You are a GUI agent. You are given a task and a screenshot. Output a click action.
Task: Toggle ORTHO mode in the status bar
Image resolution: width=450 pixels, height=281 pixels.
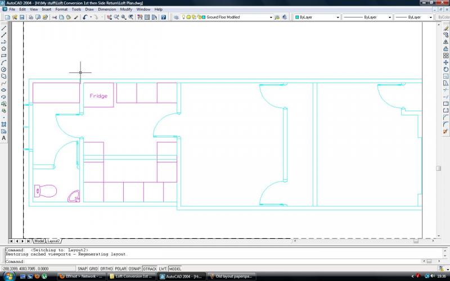(x=106, y=269)
